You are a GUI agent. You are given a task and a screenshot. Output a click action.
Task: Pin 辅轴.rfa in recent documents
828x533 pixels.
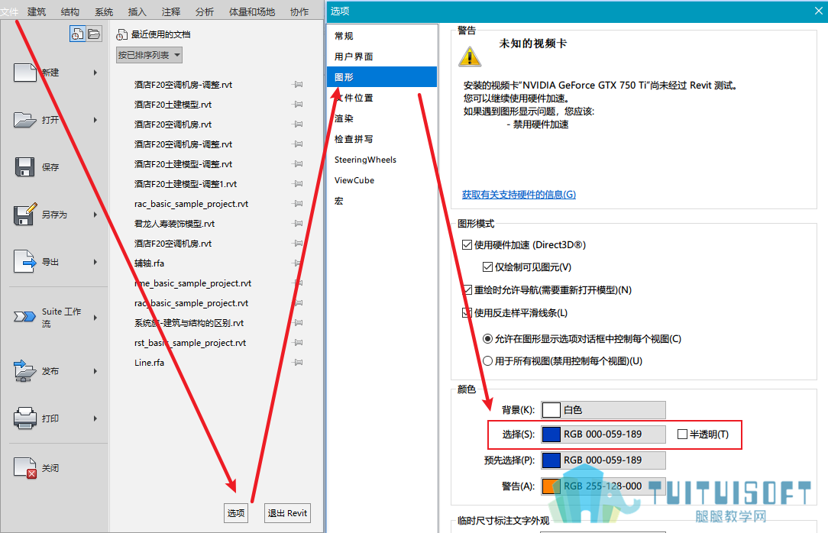[298, 263]
